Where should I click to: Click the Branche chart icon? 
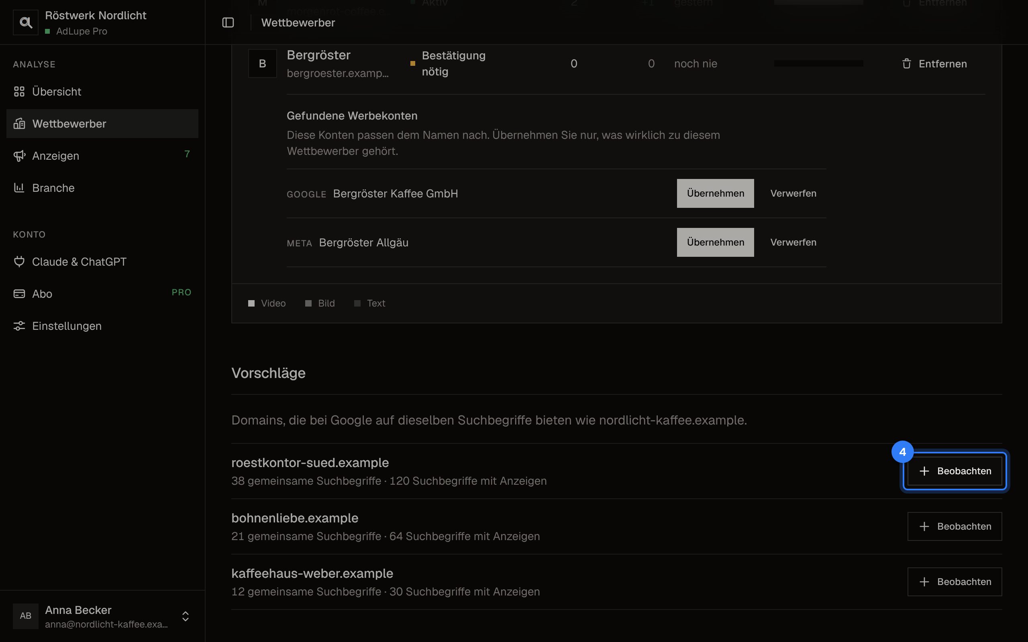19,188
